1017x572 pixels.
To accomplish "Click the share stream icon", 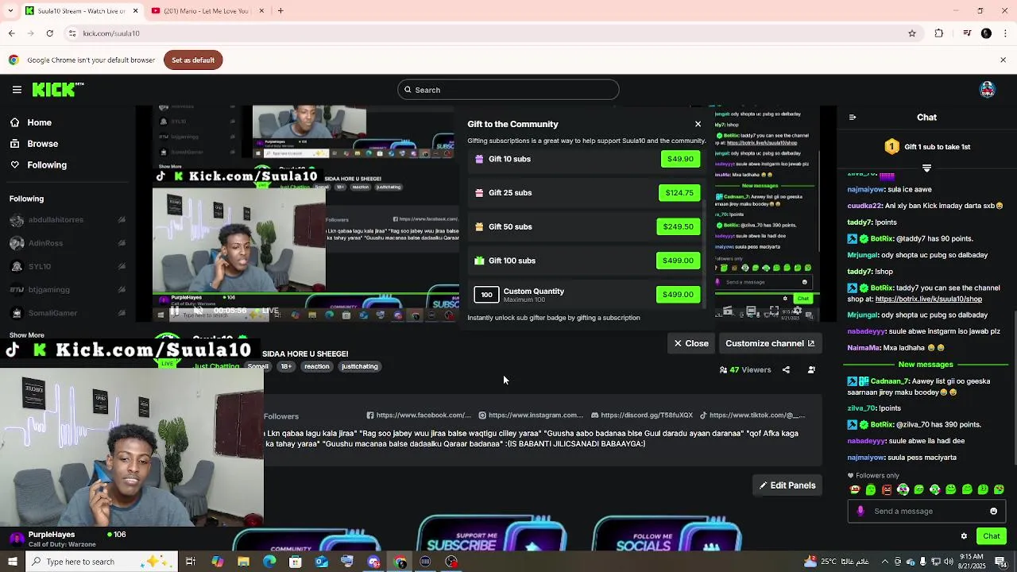I will point(786,369).
